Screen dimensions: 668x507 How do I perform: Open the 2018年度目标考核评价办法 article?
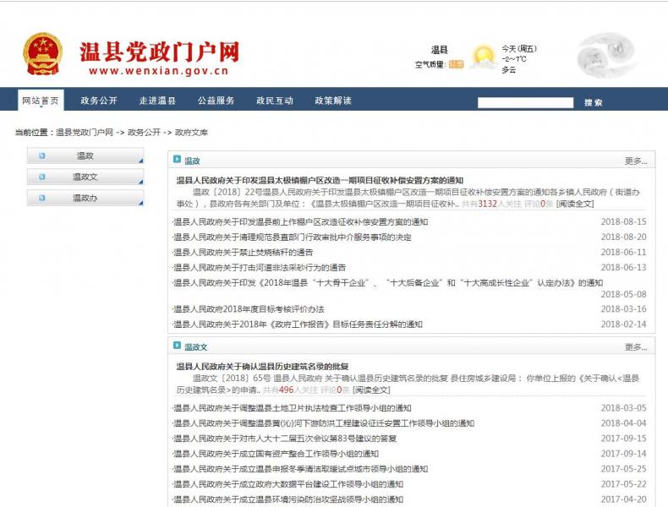[x=249, y=309]
